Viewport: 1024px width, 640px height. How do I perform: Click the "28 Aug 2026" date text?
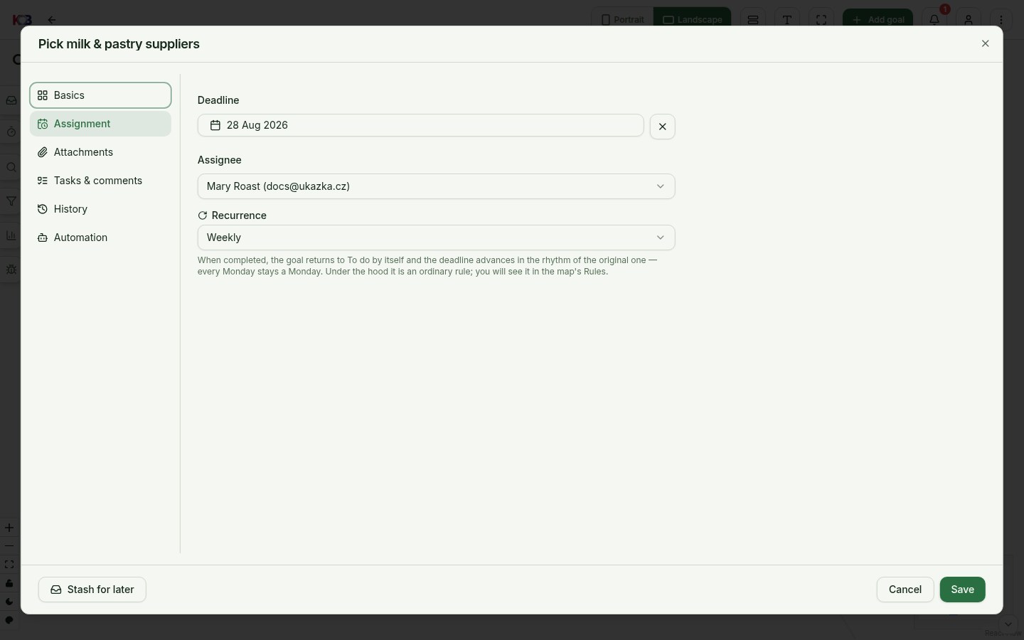pyautogui.click(x=257, y=125)
